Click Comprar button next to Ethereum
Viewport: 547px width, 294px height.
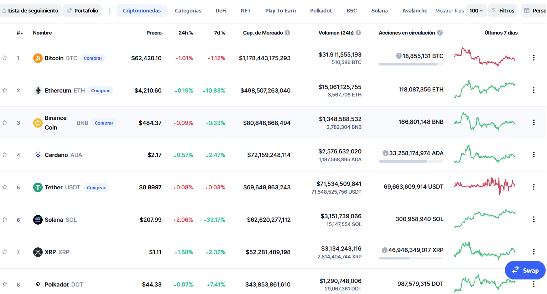100,91
